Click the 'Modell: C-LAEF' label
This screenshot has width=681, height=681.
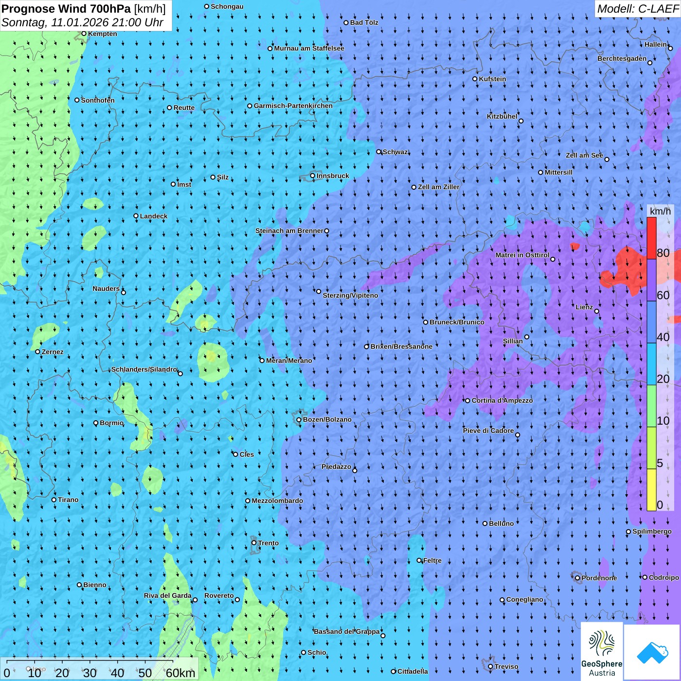(638, 8)
